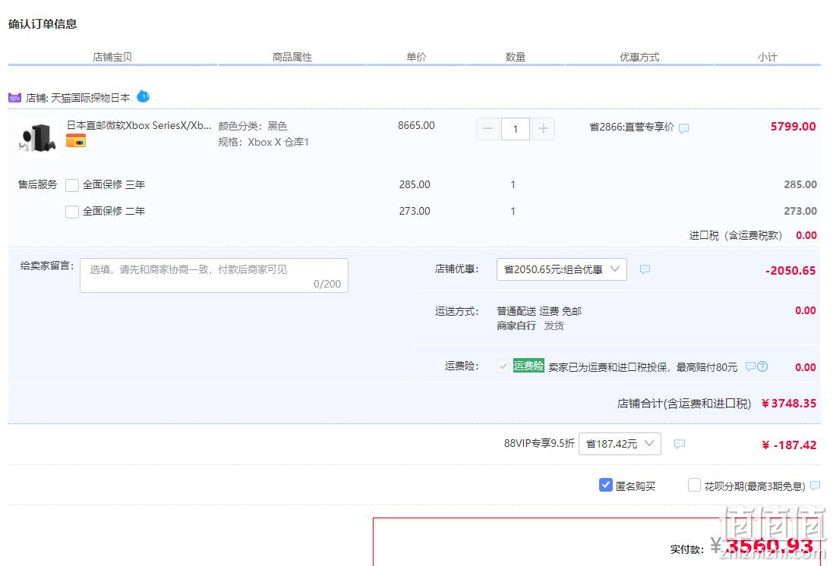Click the comment icon beside 省2866:直营专享价
The width and height of the screenshot is (833, 566).
click(684, 128)
